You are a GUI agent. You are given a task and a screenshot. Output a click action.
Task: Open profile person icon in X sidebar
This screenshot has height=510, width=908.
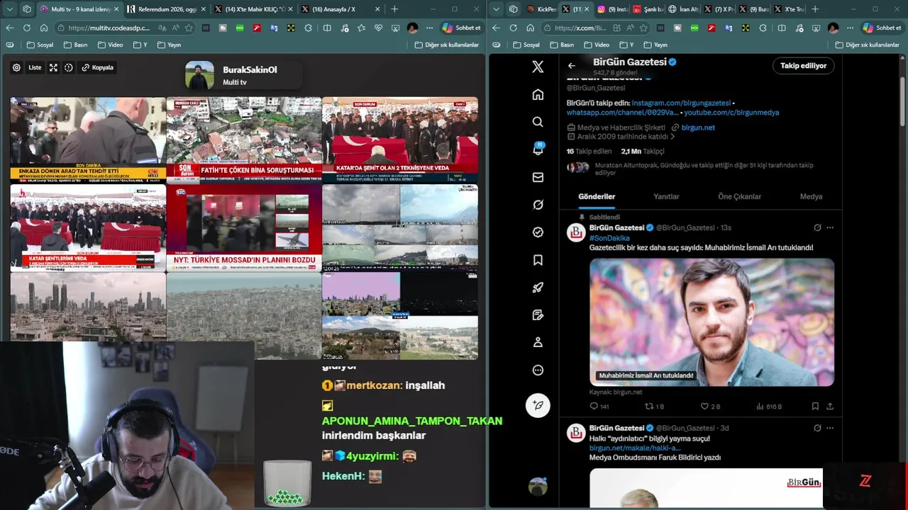[538, 342]
